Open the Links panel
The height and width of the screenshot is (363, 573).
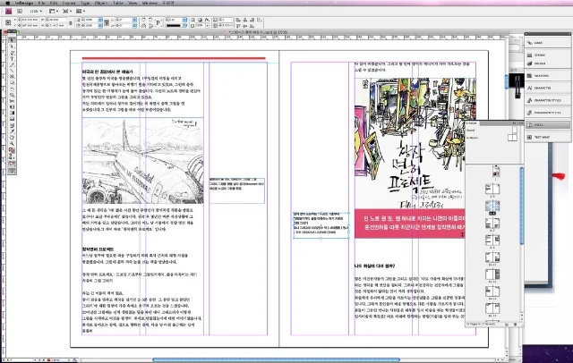coord(547,43)
